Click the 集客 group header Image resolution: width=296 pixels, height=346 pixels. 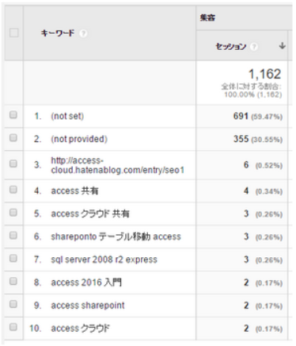click(x=207, y=17)
